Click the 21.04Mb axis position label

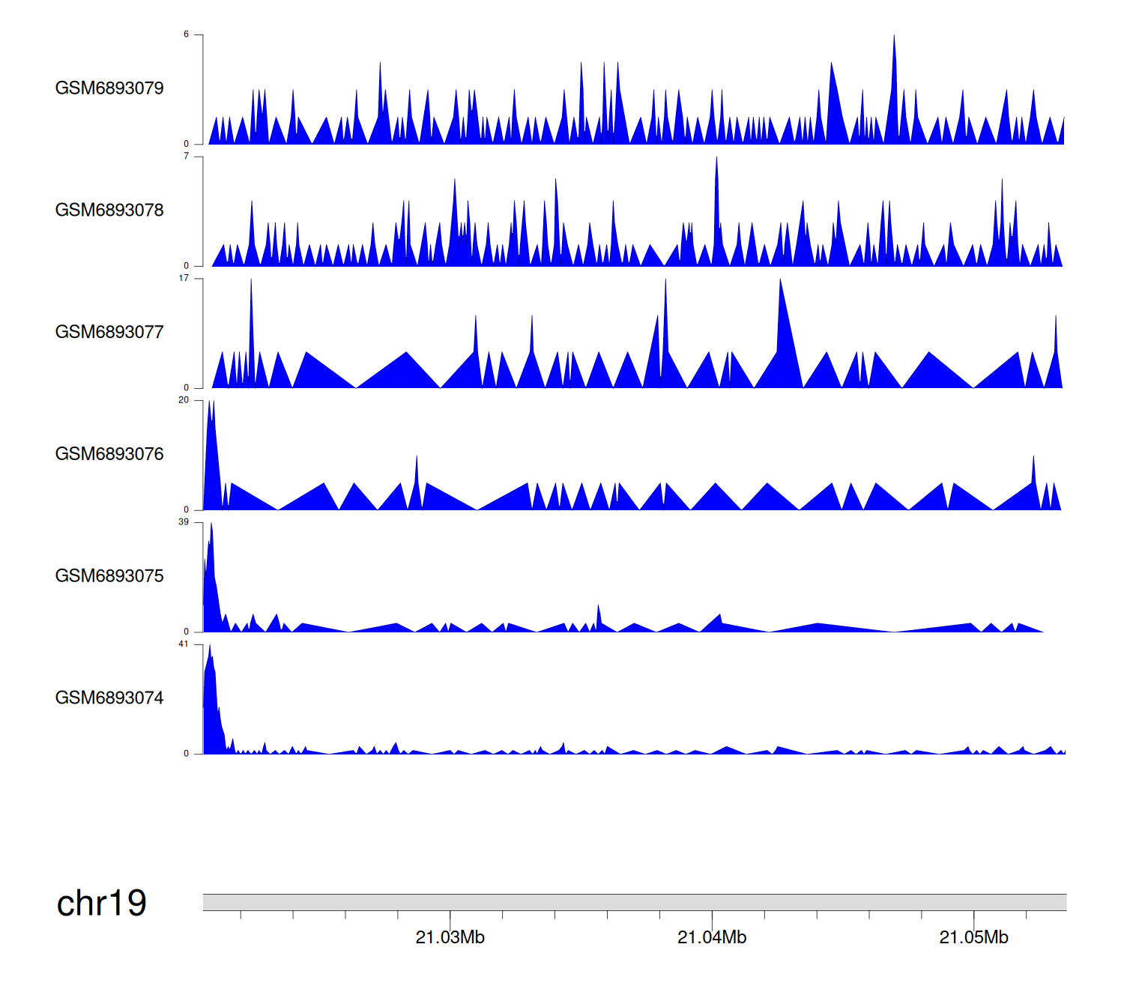coord(712,937)
